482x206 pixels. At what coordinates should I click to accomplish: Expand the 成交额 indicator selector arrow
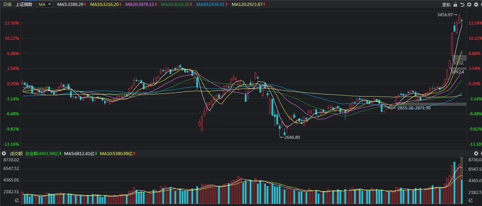pyautogui.click(x=4, y=153)
